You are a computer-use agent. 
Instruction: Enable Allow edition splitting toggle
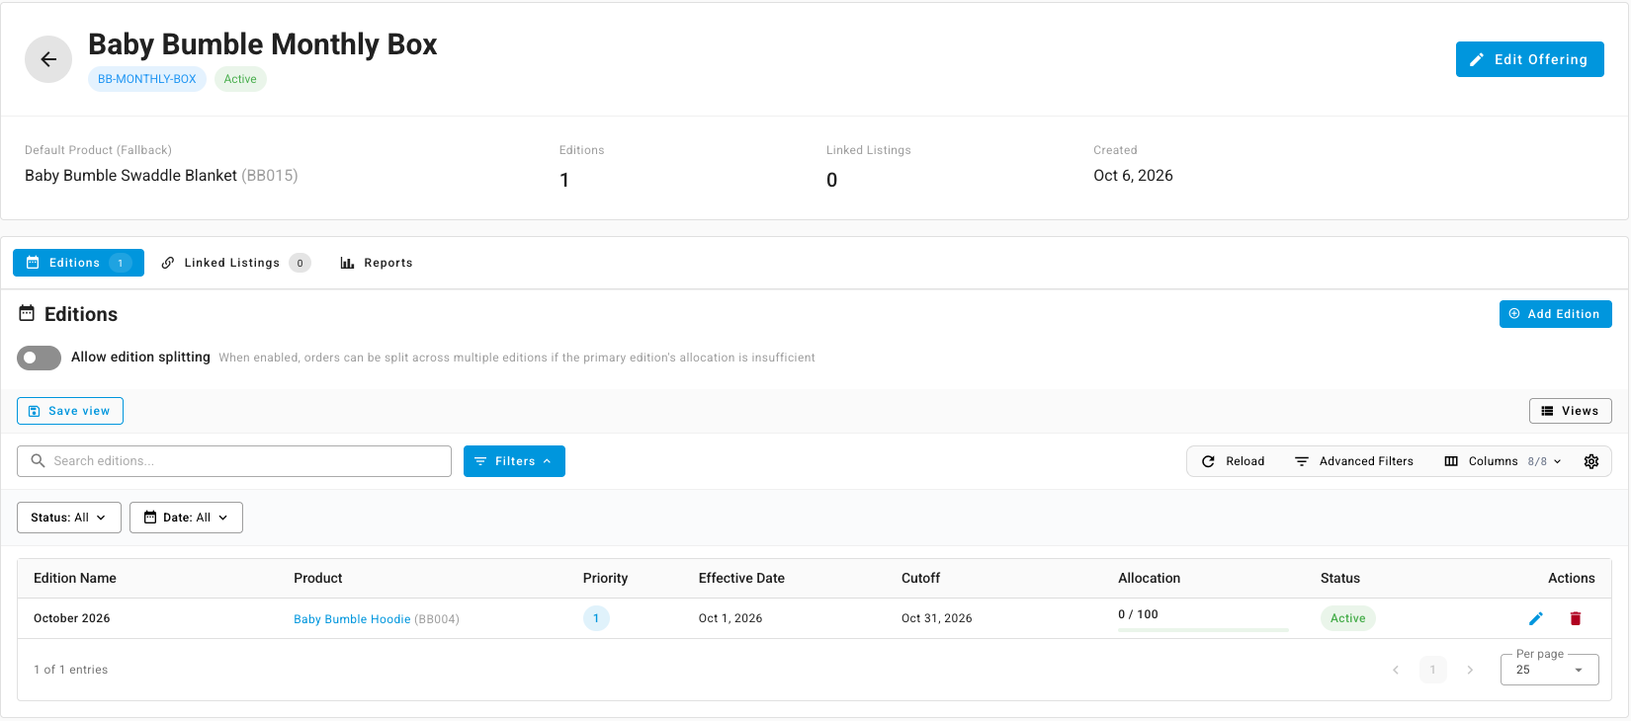coord(39,358)
